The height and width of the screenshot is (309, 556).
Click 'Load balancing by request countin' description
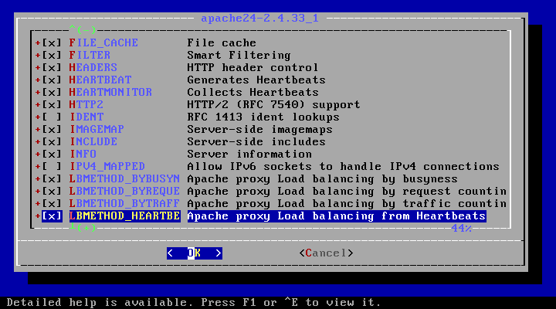pyautogui.click(x=347, y=192)
